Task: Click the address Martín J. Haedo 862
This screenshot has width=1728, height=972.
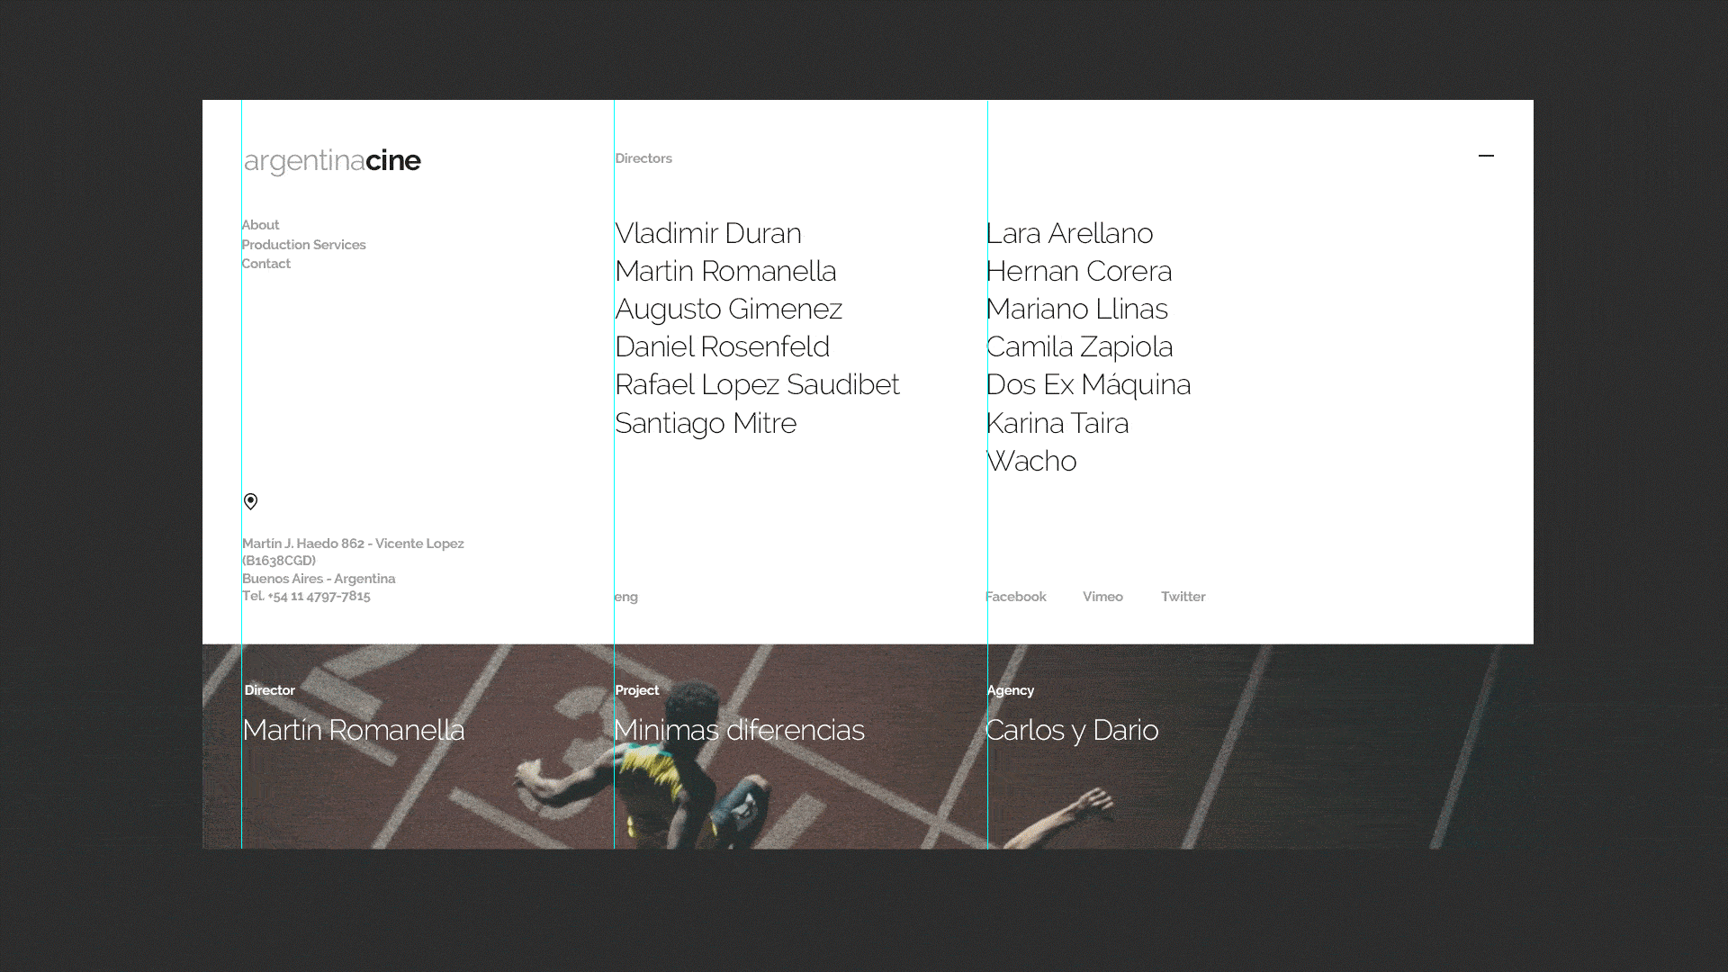Action: point(303,544)
